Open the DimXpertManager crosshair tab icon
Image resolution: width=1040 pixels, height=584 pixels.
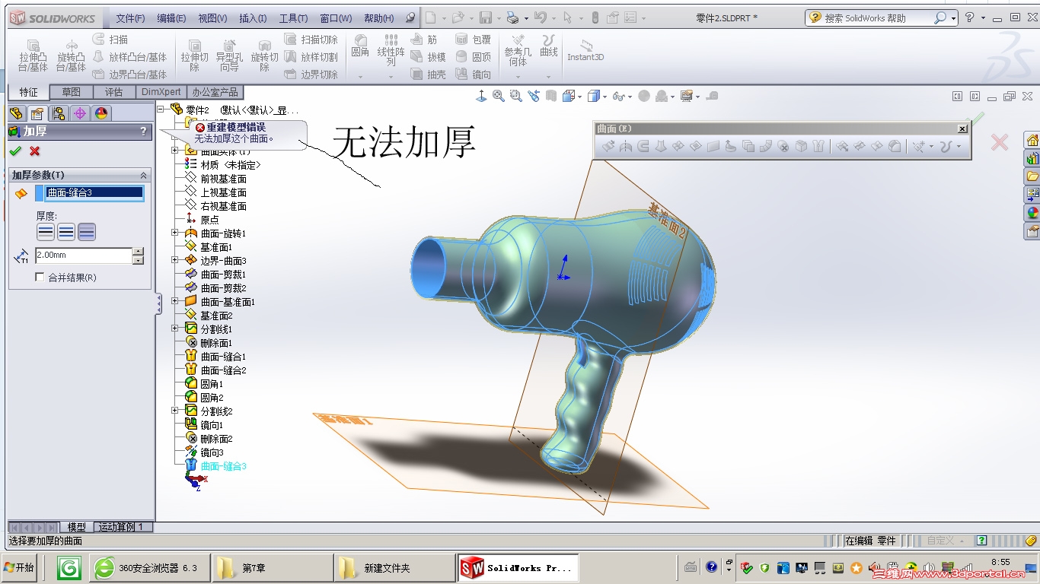coord(79,113)
